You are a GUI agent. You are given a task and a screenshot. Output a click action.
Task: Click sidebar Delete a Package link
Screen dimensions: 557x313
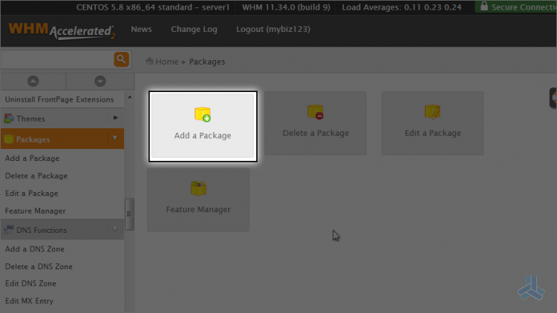36,176
